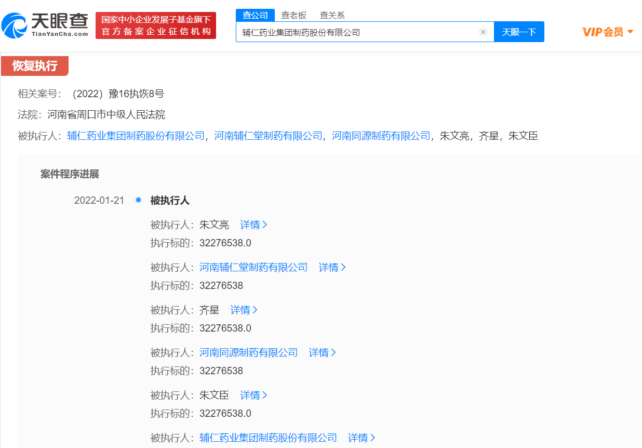Click the name 齐星 in progress list
Screen dimensions: 642x448
pos(209,310)
